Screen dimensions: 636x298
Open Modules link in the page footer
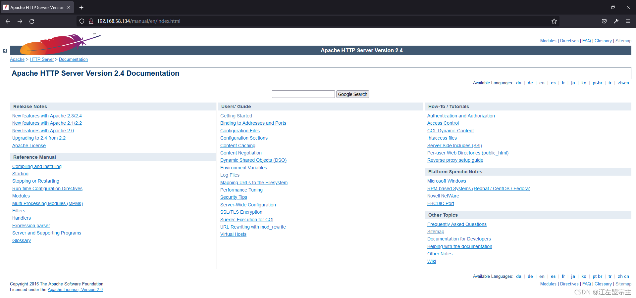[x=548, y=284]
